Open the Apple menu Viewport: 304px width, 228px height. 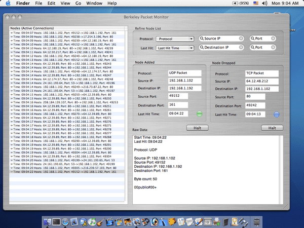(7, 4)
